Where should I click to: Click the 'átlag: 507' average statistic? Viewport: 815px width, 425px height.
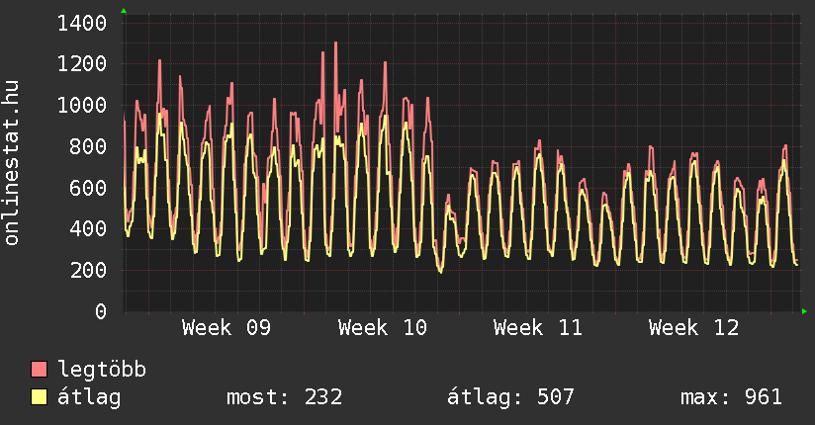click(x=510, y=397)
